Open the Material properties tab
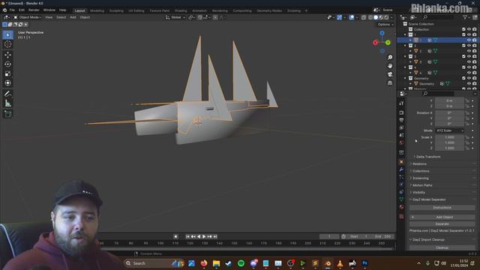The image size is (480, 270). [401, 207]
